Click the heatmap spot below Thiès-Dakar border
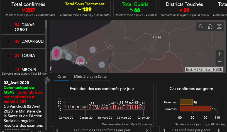Image resolution: width=227 pixels, height=132 pixels. (102, 65)
